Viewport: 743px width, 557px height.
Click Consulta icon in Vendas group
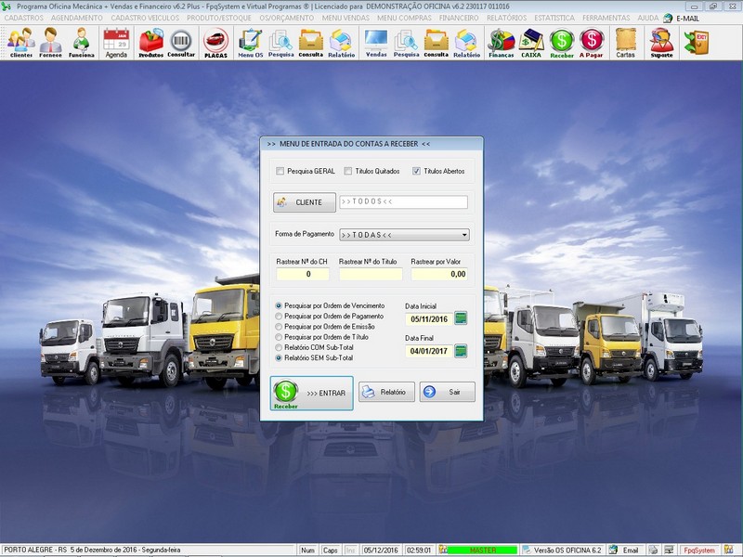click(436, 43)
